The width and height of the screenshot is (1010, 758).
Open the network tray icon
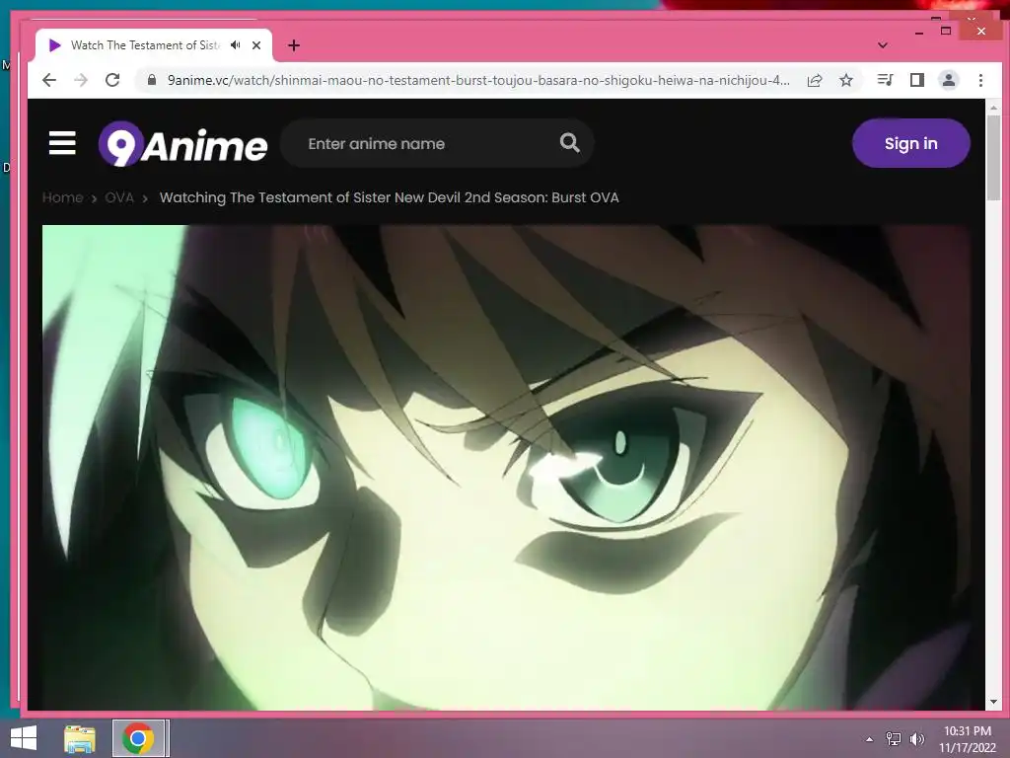click(x=893, y=739)
